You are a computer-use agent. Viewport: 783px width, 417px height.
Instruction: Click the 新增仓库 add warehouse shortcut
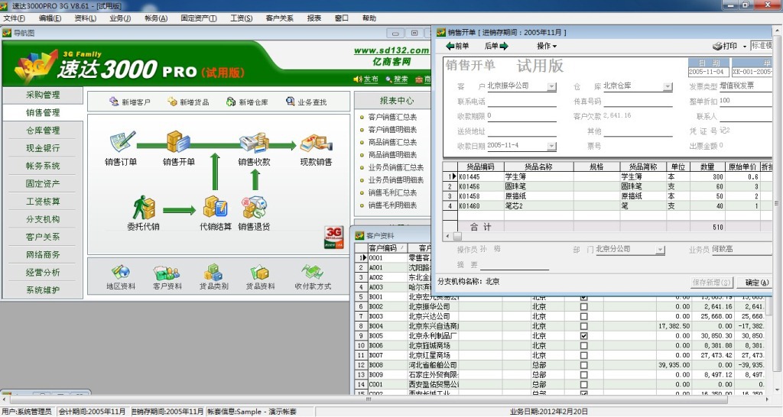tap(247, 102)
